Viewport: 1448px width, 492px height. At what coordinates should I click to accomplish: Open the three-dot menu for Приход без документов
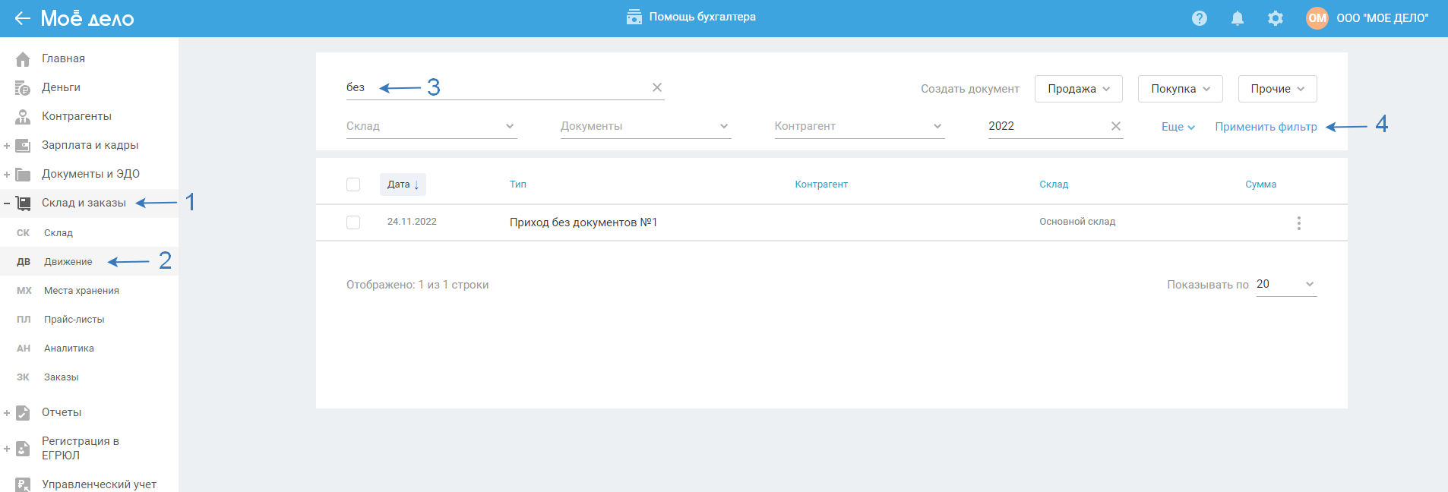[1298, 222]
